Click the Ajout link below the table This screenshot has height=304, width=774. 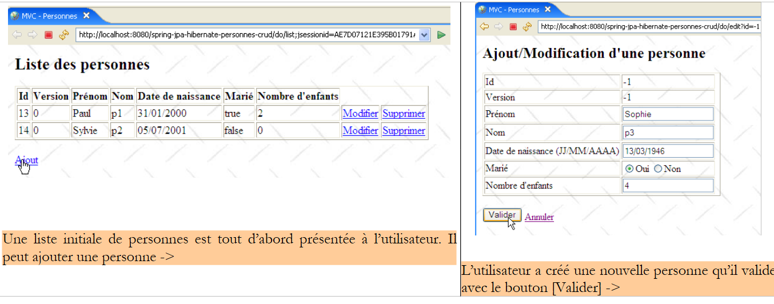click(26, 160)
